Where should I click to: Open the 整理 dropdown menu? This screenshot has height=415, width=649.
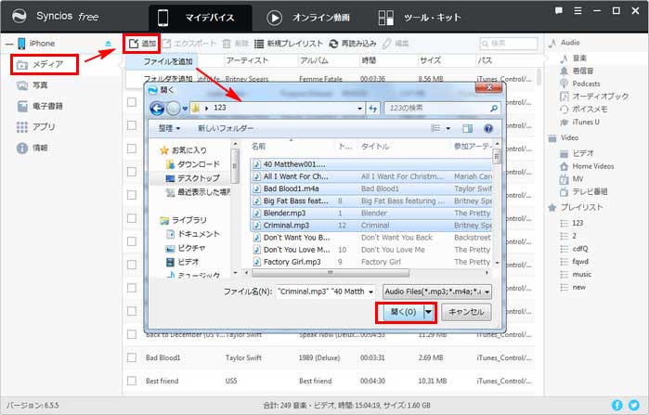169,129
